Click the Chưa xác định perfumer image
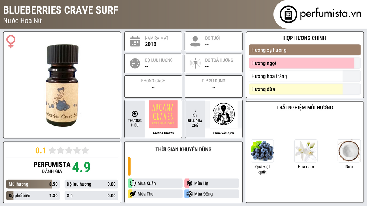 (x=224, y=114)
